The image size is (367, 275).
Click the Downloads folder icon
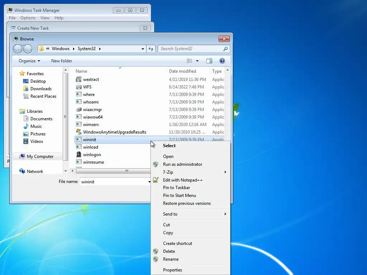pyautogui.click(x=26, y=89)
